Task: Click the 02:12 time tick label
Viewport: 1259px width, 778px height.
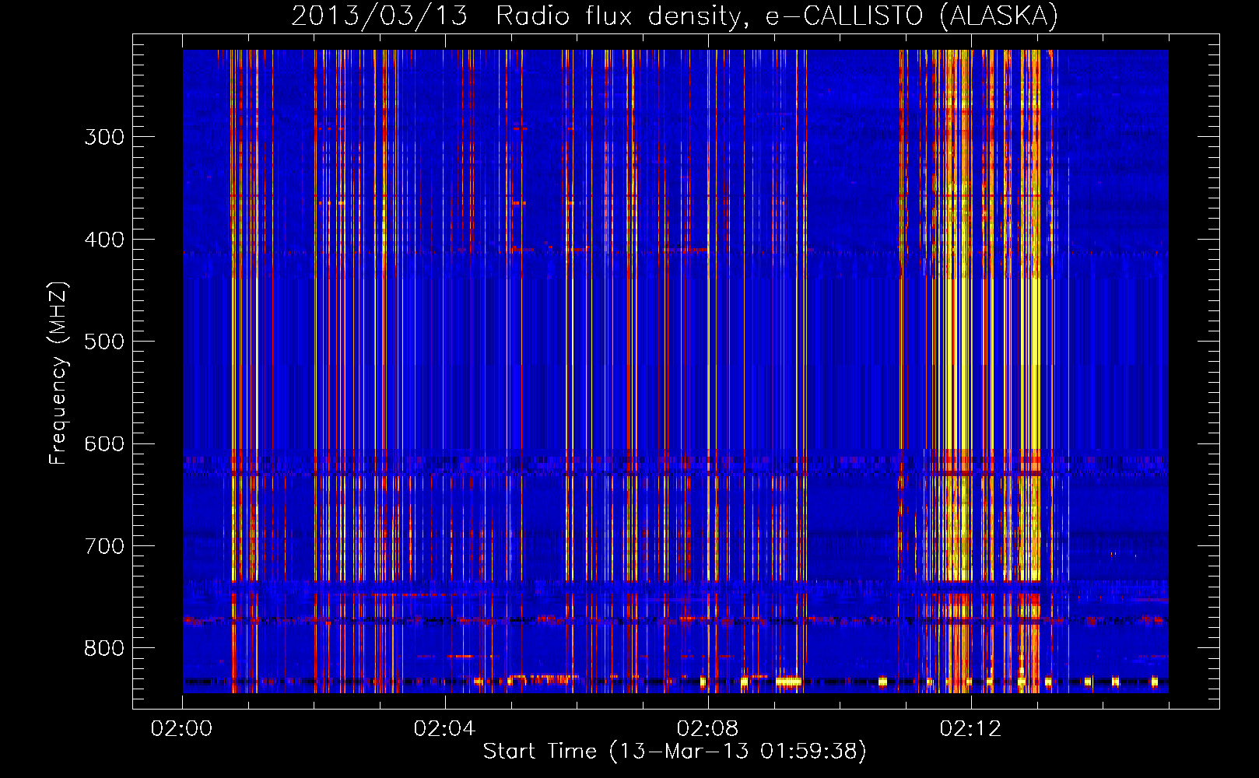Action: (970, 729)
